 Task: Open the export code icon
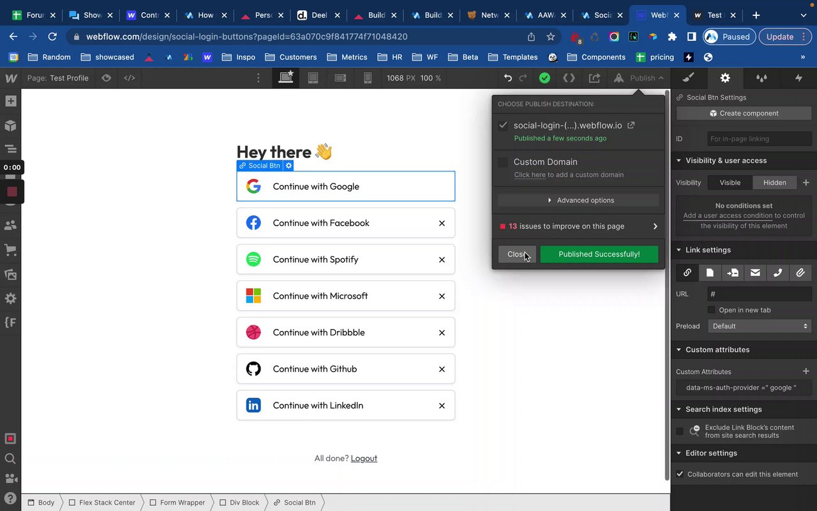[x=569, y=78]
